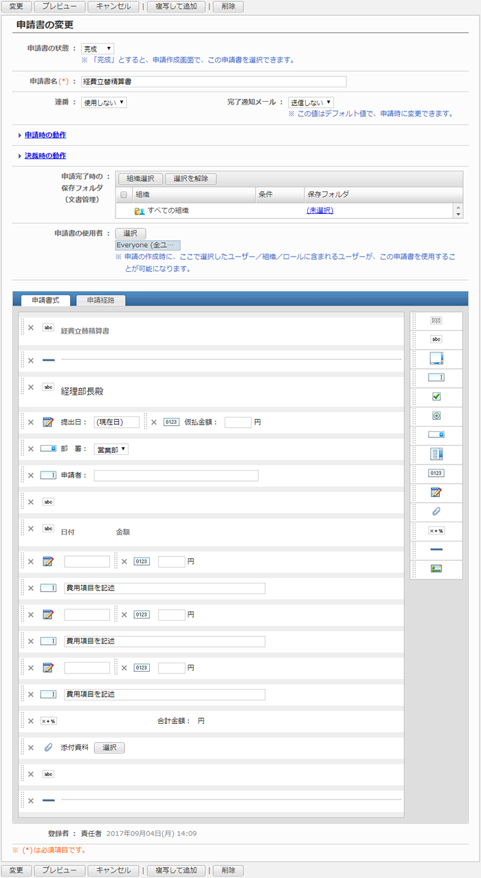This screenshot has height=878, width=481.
Task: Click the image item icon in the right palette
Action: tap(436, 569)
